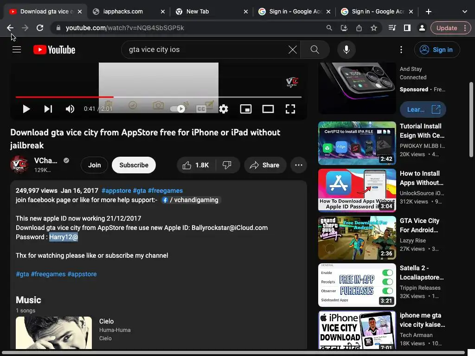Click the address bar search magnifier icon
Viewport: 475px width, 356px height.
point(329,28)
